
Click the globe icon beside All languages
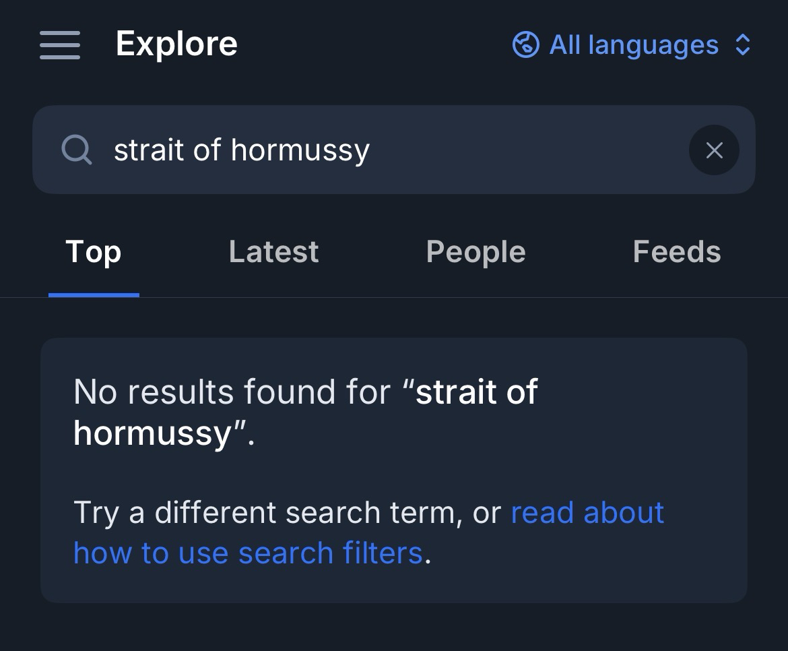pyautogui.click(x=525, y=45)
